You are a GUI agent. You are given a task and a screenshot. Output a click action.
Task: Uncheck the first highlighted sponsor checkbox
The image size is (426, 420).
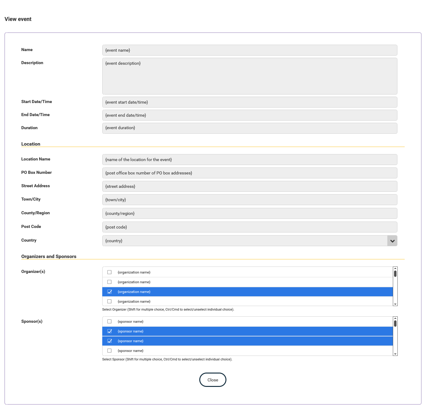(x=110, y=331)
